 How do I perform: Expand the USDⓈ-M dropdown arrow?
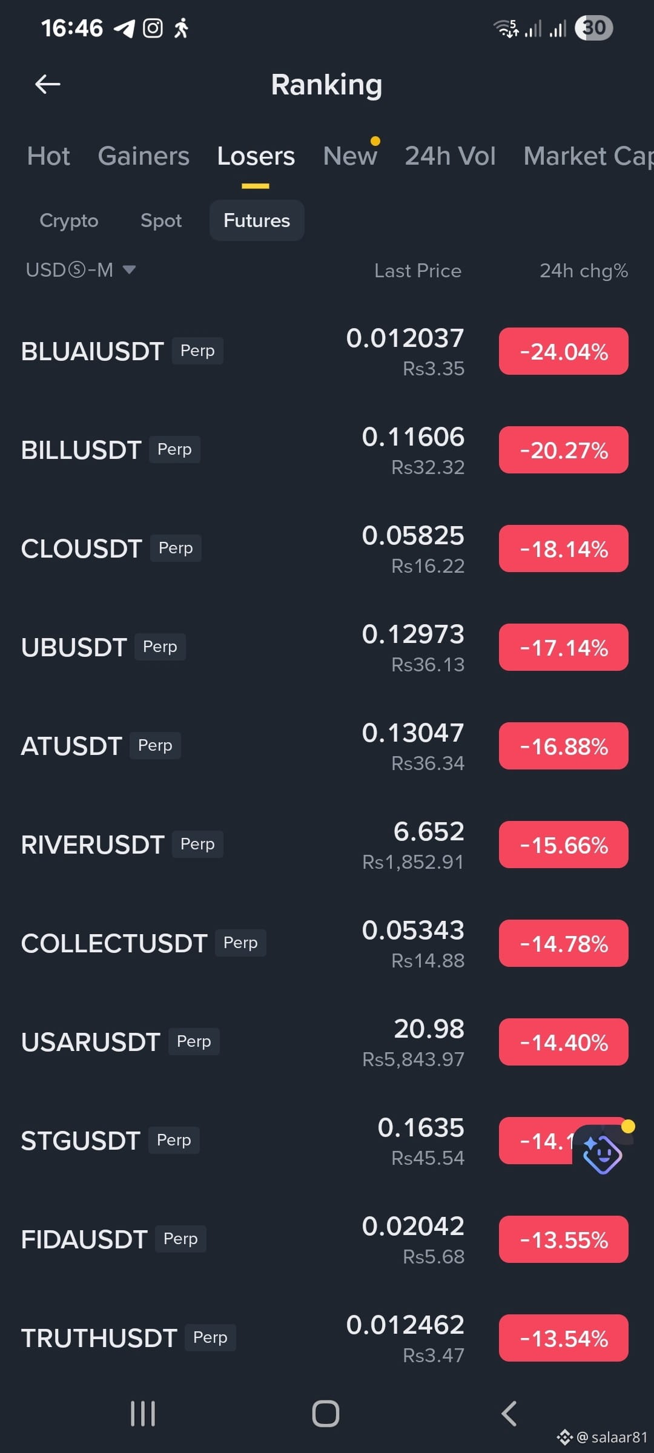129,269
